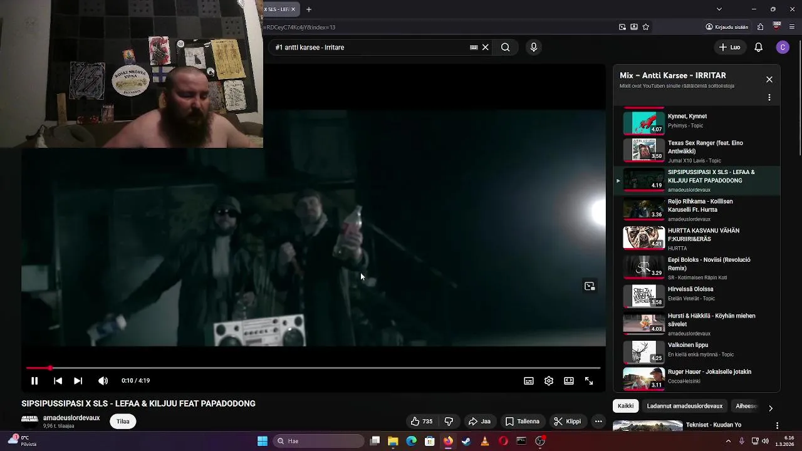Screen dimensions: 802x451
Task: Open the Mix playlist three-dot menu
Action: pyautogui.click(x=769, y=98)
